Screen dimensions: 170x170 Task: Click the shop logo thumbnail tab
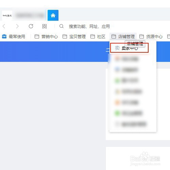[7, 16]
